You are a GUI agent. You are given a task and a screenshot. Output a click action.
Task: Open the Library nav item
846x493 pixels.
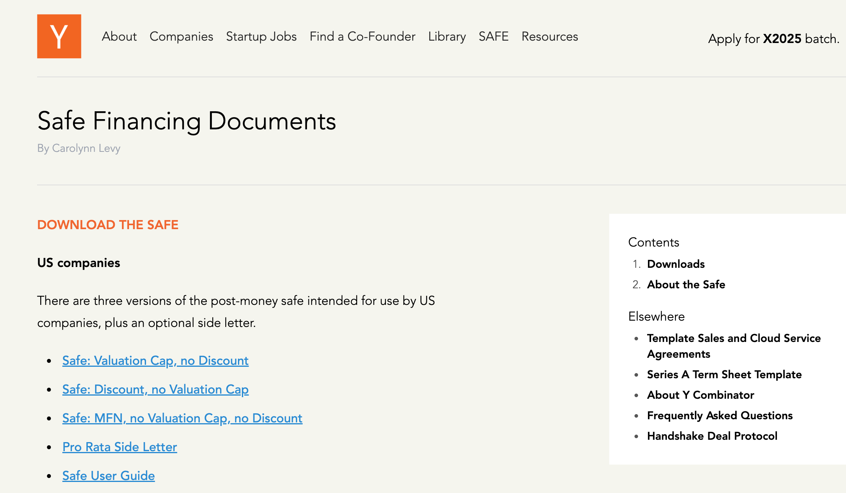447,36
